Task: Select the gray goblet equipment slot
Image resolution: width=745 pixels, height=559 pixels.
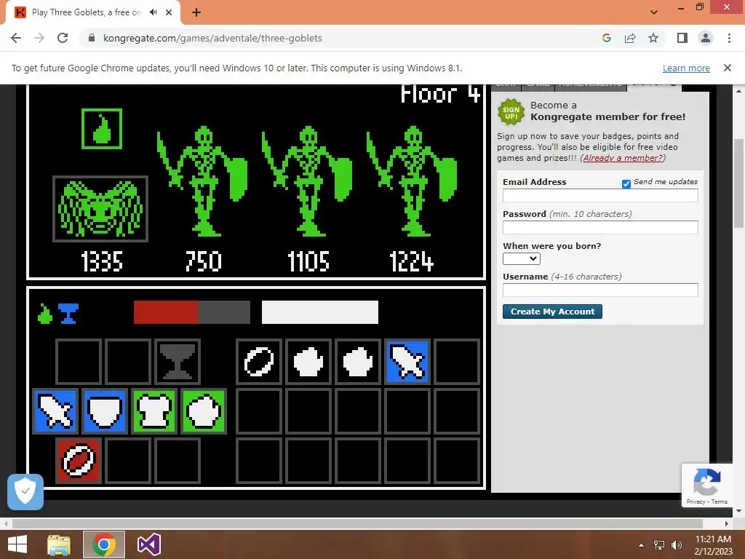Action: [x=178, y=362]
